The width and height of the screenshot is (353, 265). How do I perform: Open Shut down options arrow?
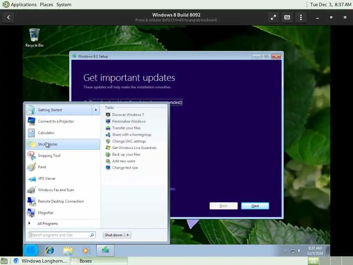(128, 235)
